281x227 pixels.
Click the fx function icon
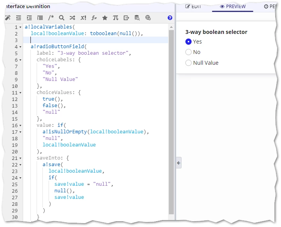point(94,18)
